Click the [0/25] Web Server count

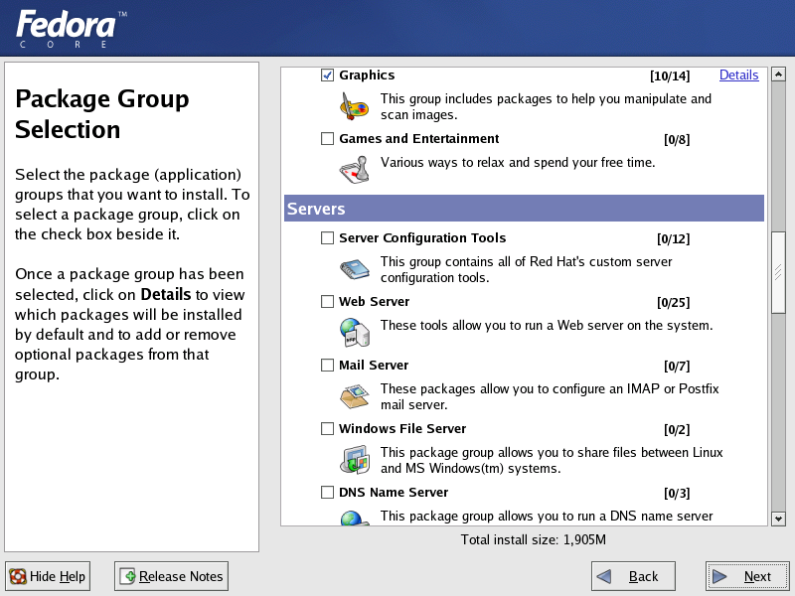pyautogui.click(x=674, y=303)
